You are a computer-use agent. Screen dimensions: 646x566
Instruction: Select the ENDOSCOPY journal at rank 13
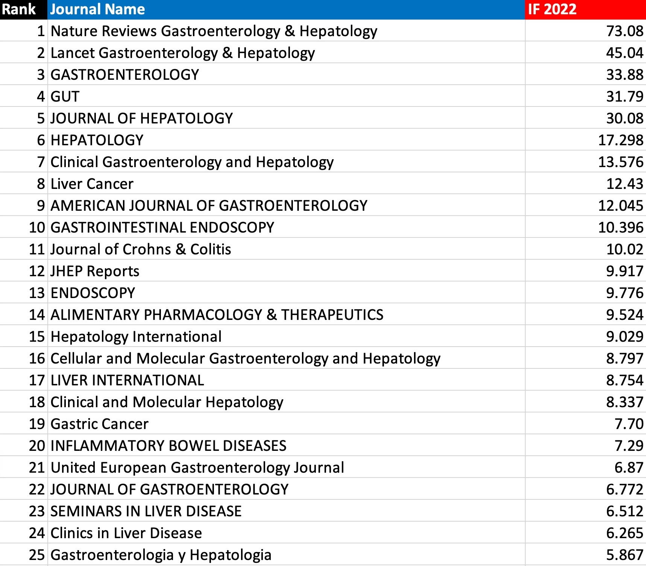(93, 293)
